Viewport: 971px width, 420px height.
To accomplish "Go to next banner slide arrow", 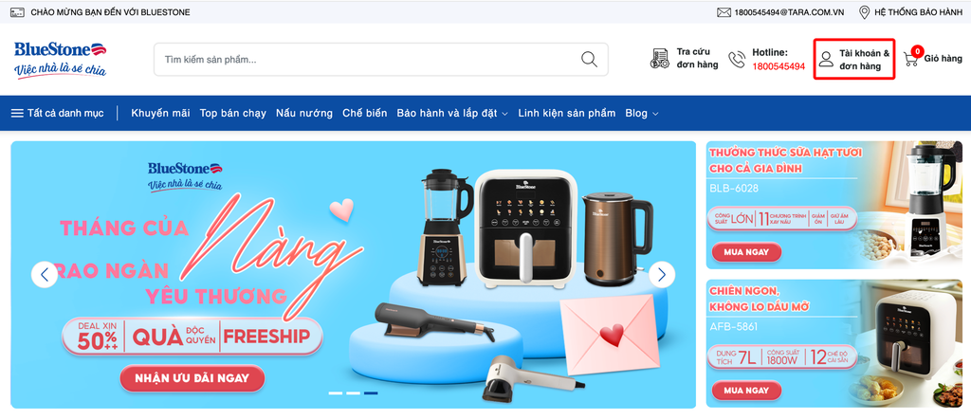I will pos(662,274).
